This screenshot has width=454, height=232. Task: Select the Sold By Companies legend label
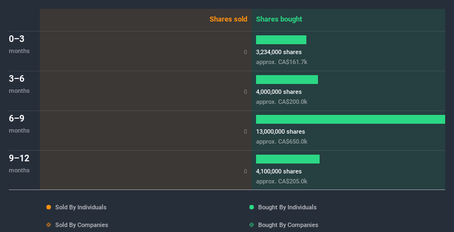[x=82, y=225]
